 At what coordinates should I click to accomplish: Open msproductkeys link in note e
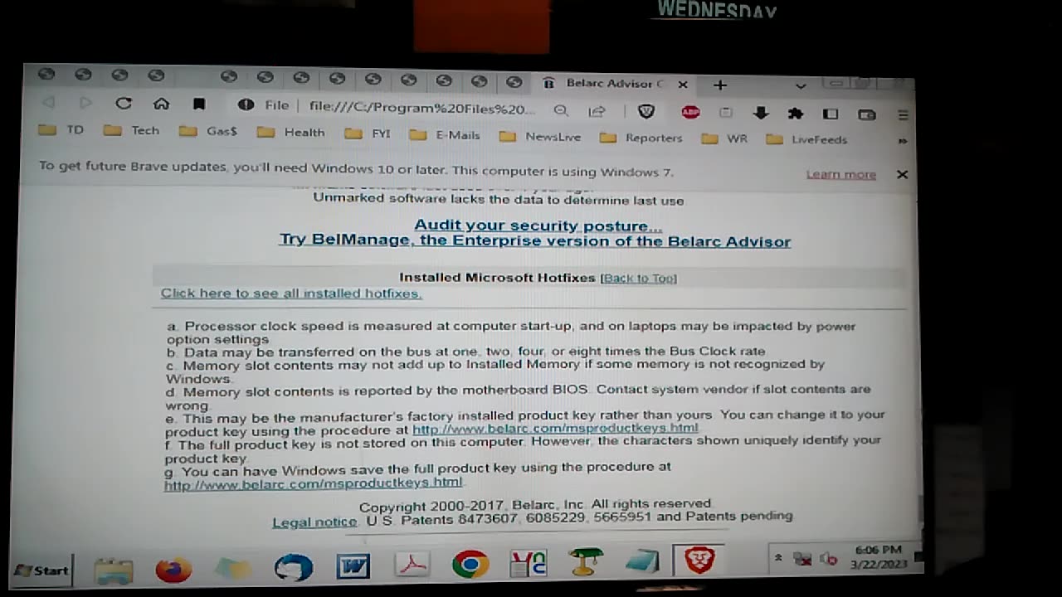tap(555, 428)
